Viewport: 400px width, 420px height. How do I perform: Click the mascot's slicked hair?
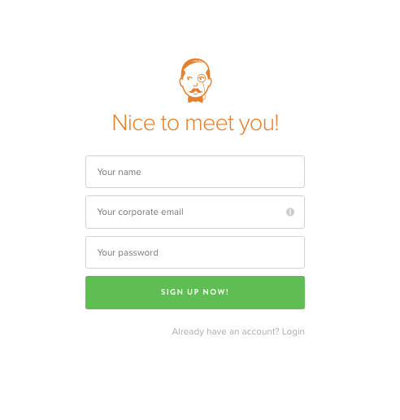click(196, 63)
